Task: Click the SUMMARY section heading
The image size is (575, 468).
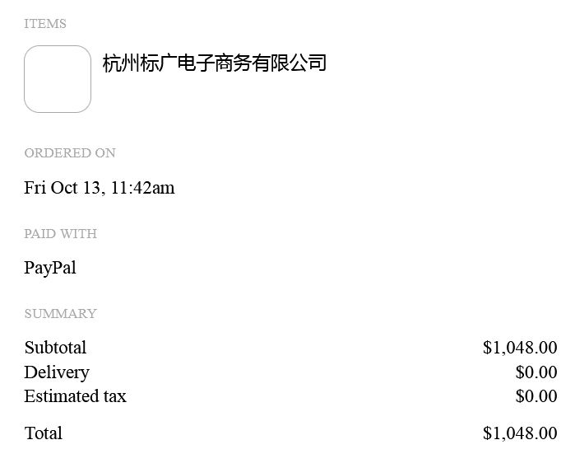Action: pyautogui.click(x=61, y=314)
